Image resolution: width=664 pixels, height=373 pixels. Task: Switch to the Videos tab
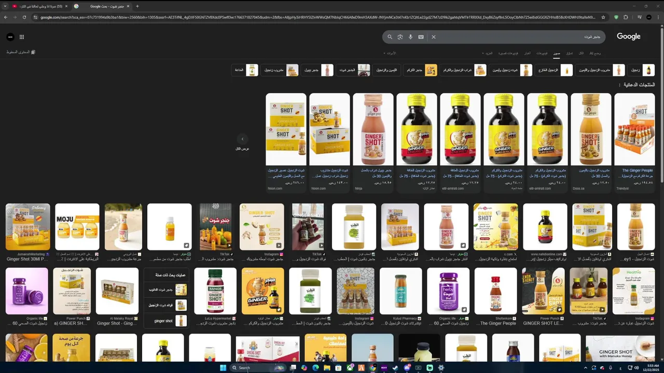click(x=542, y=53)
